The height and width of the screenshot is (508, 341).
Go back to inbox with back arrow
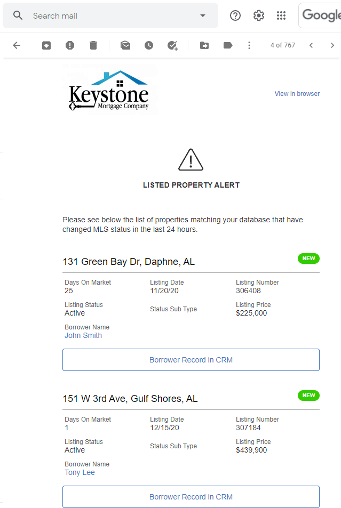[17, 45]
